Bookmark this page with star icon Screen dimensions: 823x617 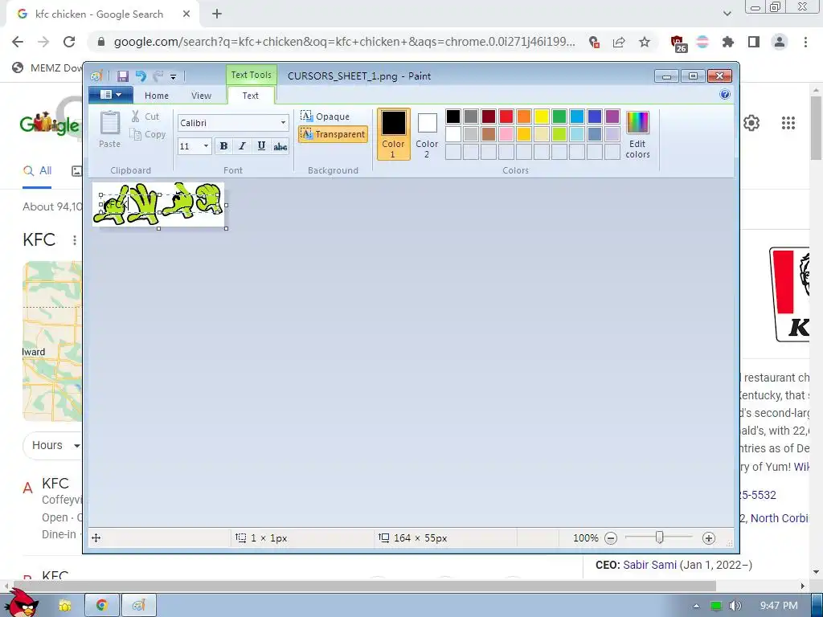tap(645, 42)
